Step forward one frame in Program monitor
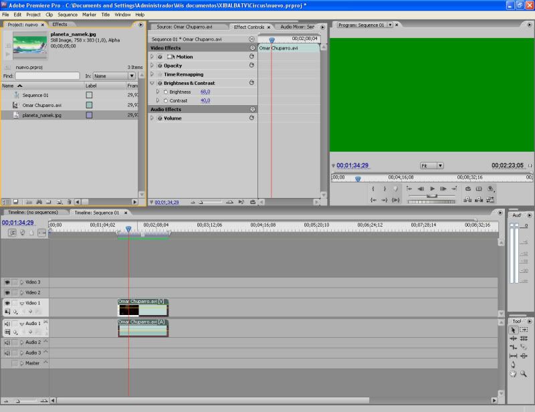Screen dimensions: 535x412 point(443,189)
